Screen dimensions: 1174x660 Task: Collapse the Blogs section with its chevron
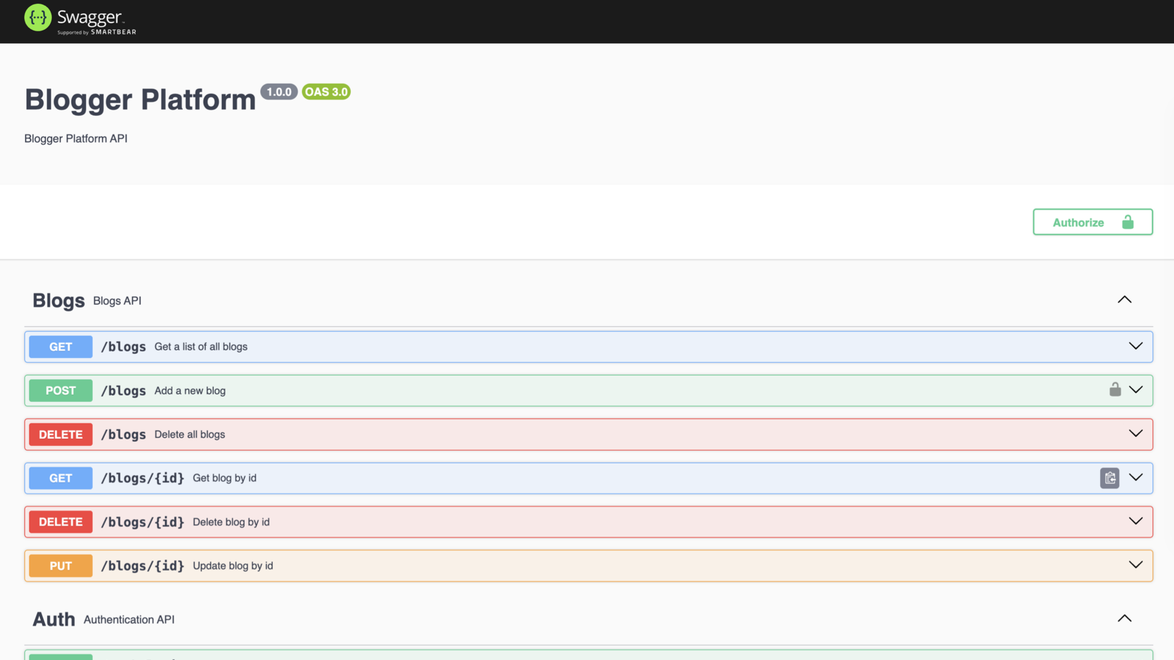coord(1124,299)
